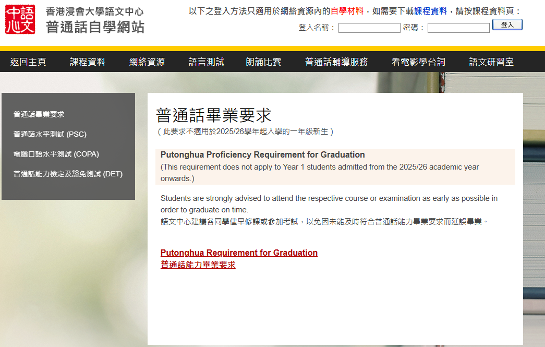Viewport: 545px width, 347px height.
Task: Open 語文研習室 navigation item
Action: click(x=491, y=62)
